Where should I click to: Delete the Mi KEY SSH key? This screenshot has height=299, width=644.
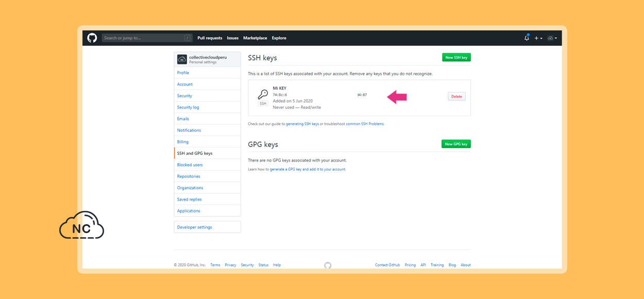(456, 96)
